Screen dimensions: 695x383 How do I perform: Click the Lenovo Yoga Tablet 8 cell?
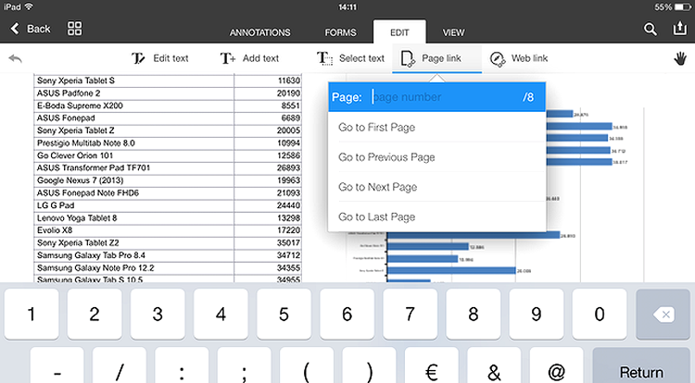[133, 218]
